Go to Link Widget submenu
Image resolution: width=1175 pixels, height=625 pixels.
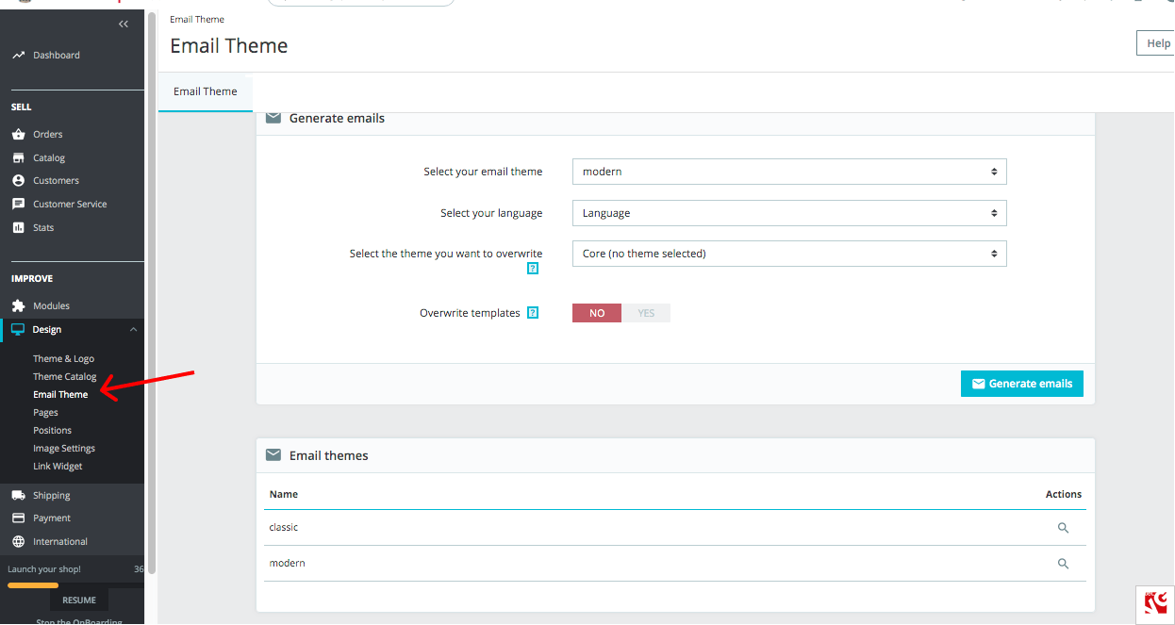pos(58,467)
